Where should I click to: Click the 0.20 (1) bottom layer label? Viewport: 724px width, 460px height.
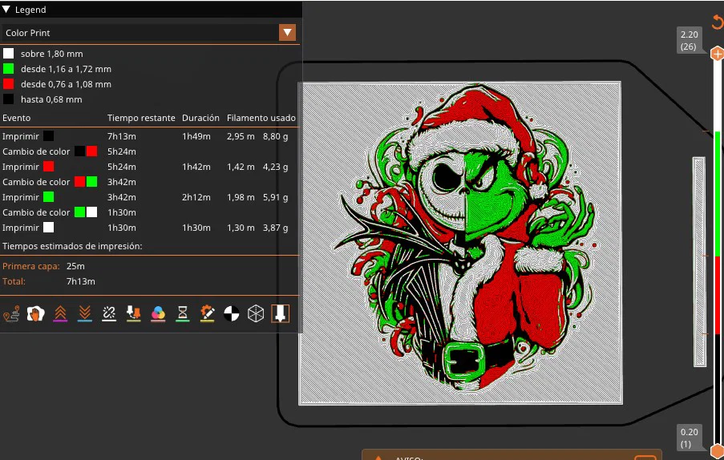coord(690,438)
